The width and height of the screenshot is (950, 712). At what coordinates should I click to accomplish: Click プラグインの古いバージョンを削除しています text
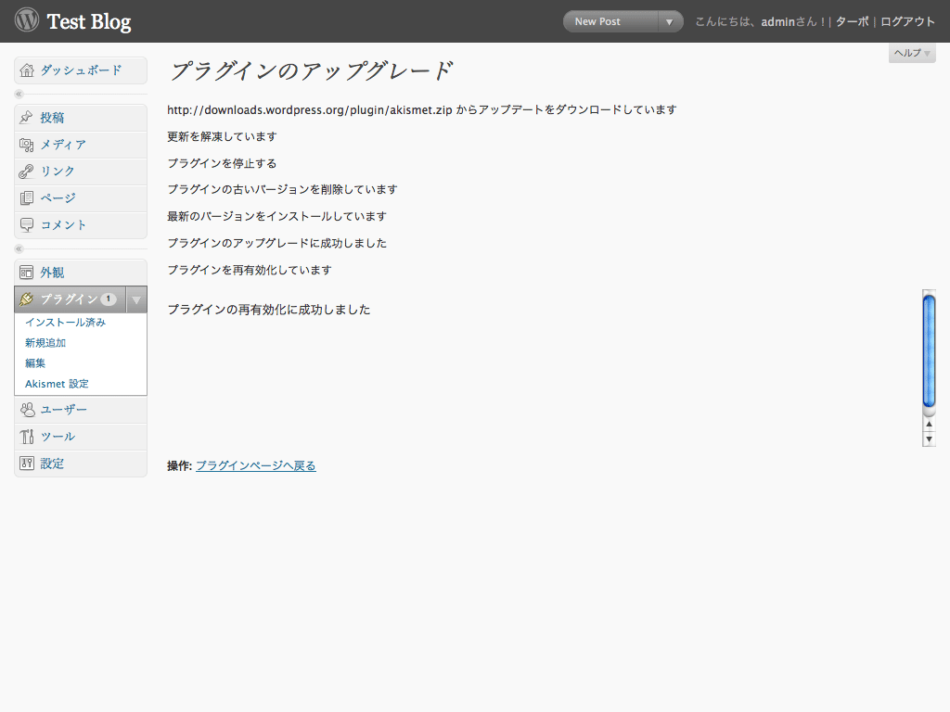[x=282, y=189]
